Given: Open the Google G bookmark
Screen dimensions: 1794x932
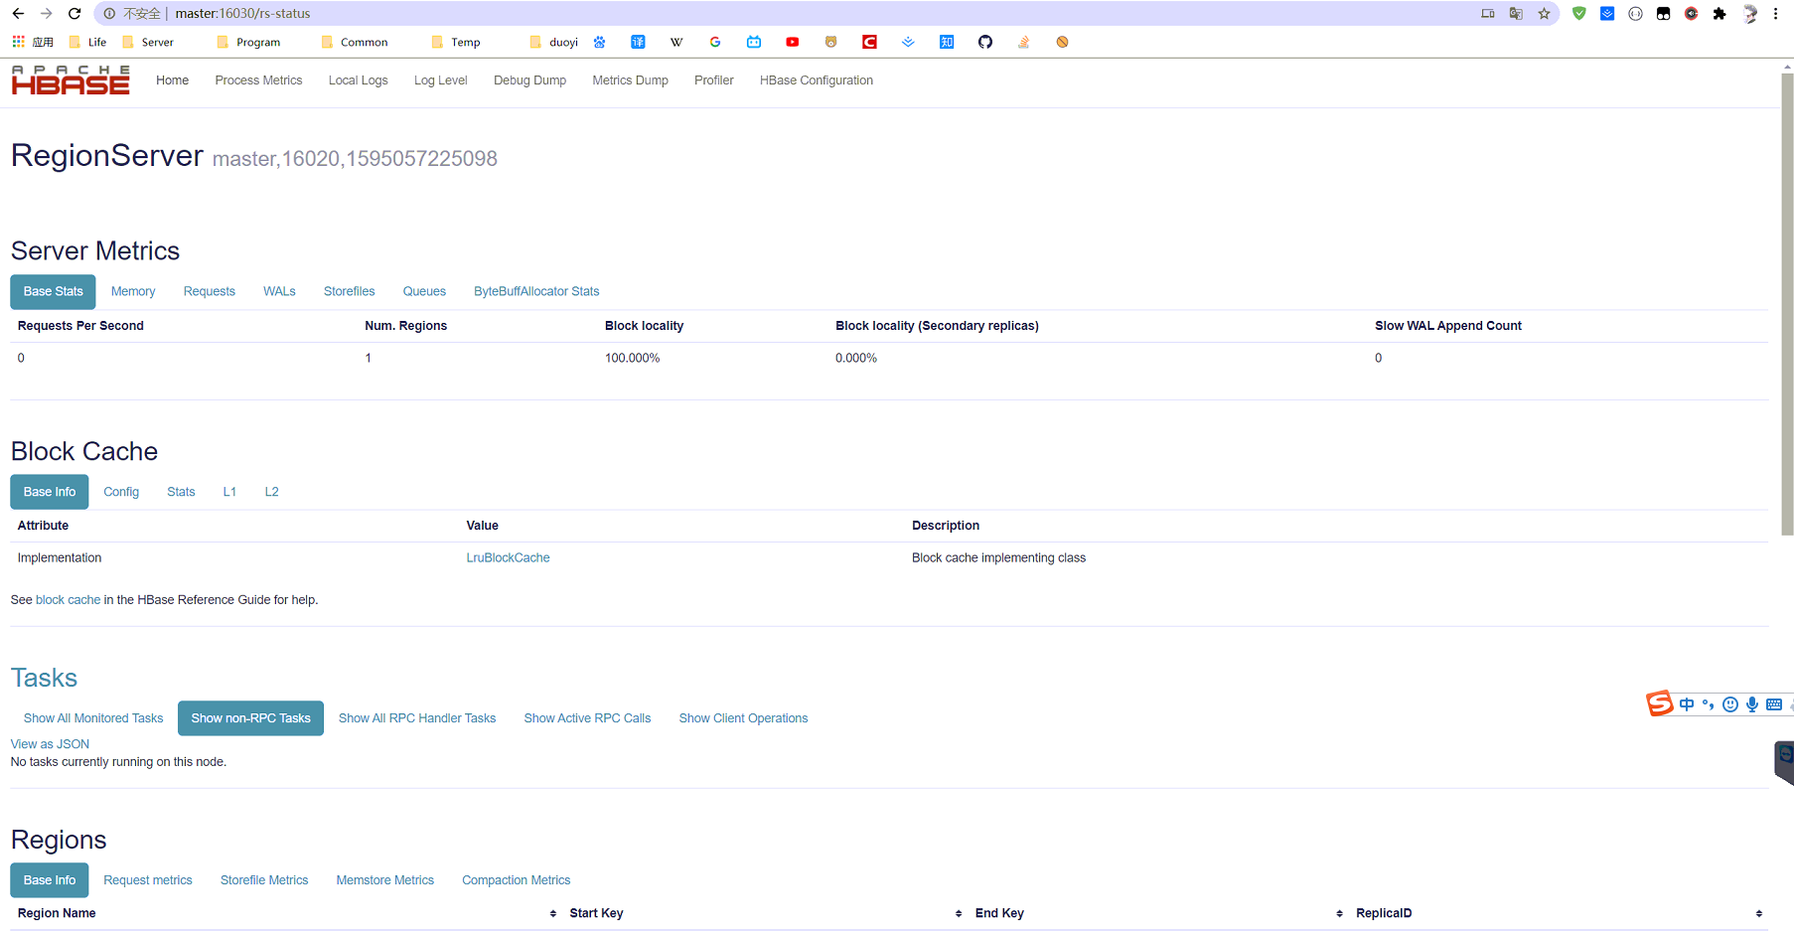Looking at the screenshot, I should coord(715,42).
